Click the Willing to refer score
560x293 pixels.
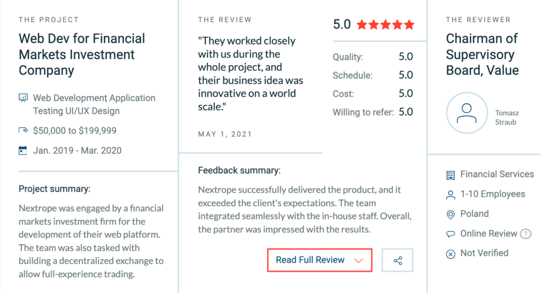(405, 112)
